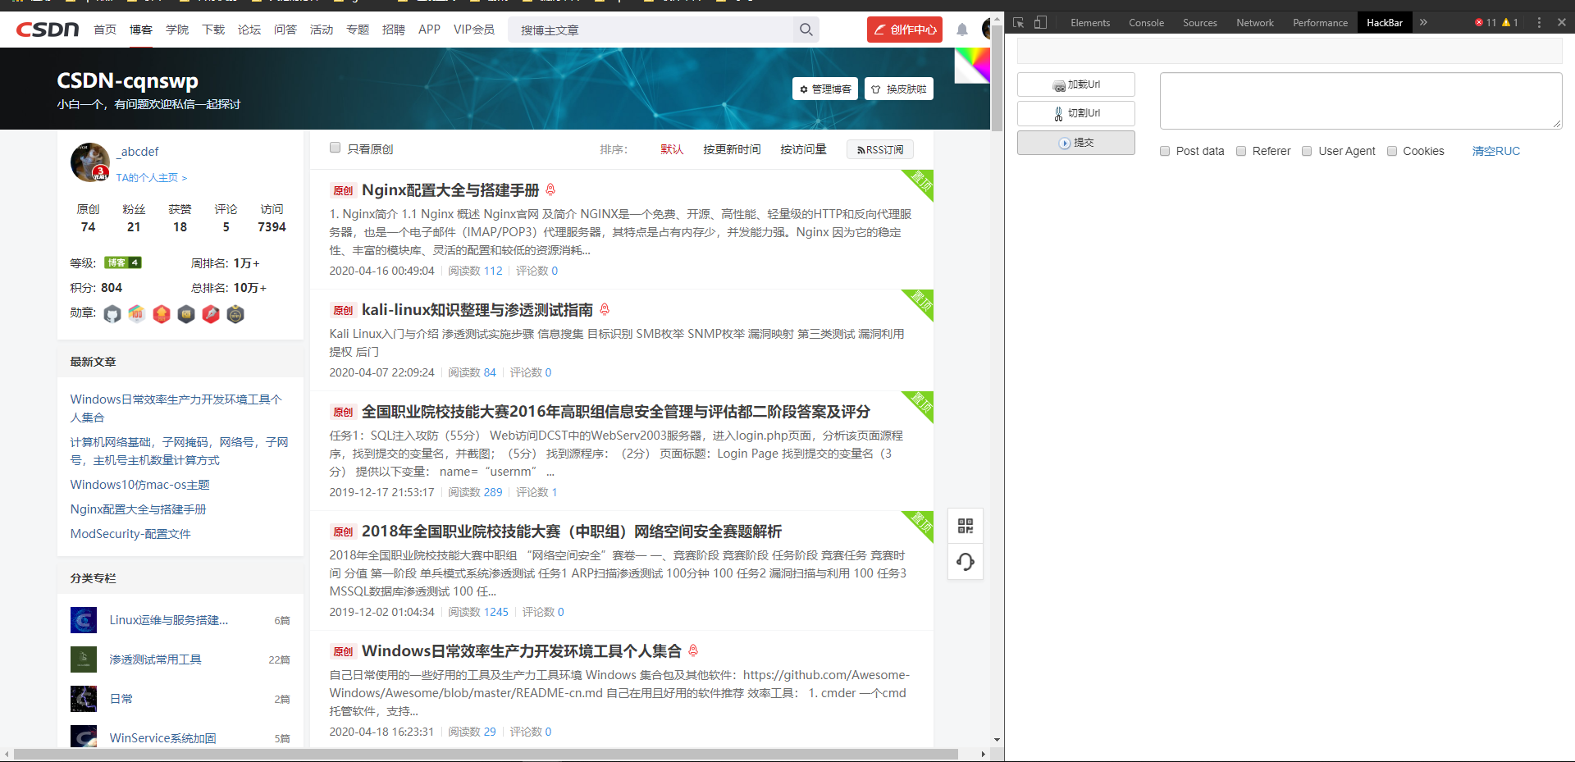Click the fourth dark medal badge
Screen dimensions: 1575x762
pos(186,314)
